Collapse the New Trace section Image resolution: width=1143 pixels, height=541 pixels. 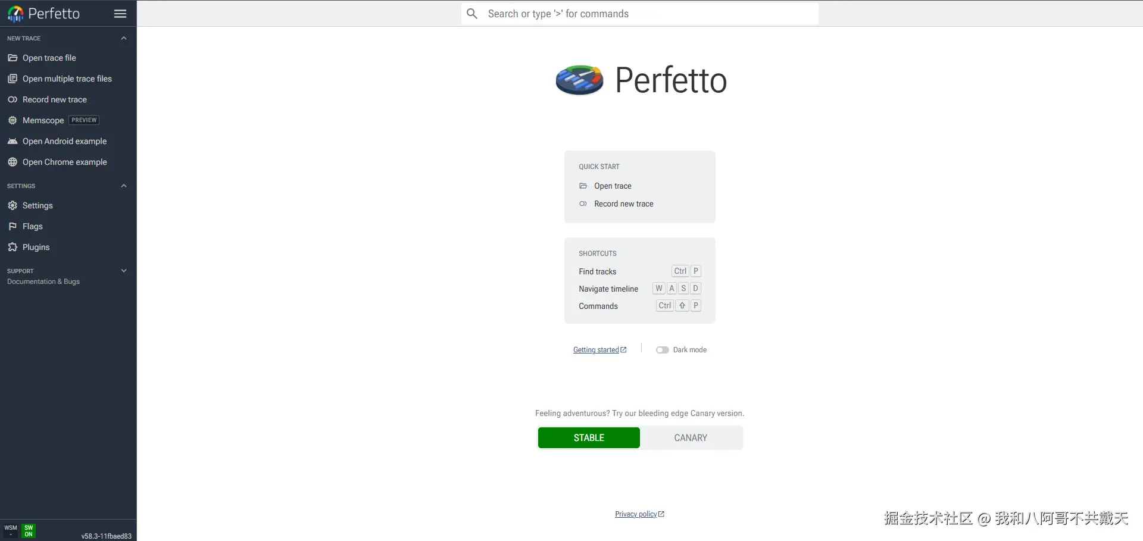point(124,38)
